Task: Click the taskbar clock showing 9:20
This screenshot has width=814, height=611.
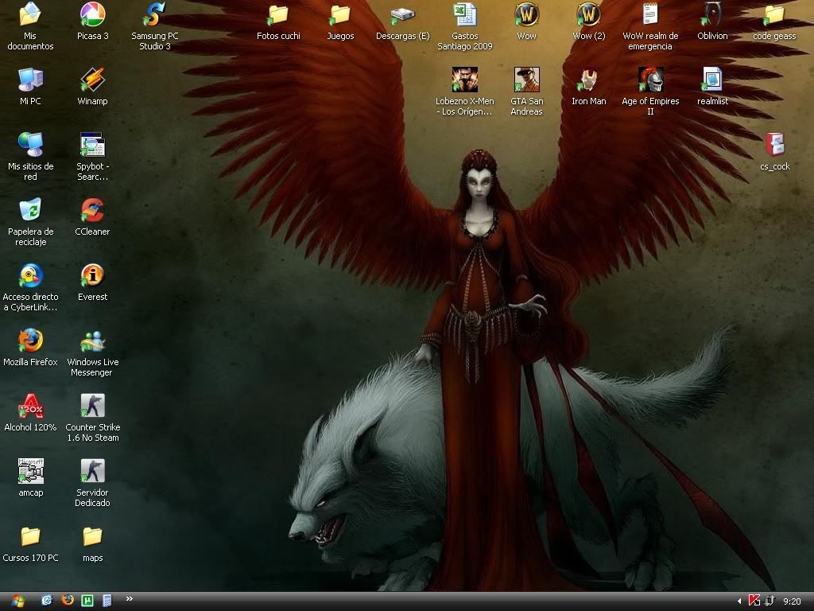Action: 792,601
